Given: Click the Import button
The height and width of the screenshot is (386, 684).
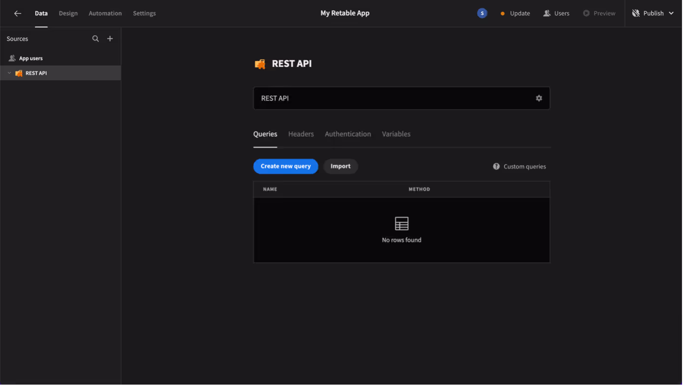Looking at the screenshot, I should (341, 166).
